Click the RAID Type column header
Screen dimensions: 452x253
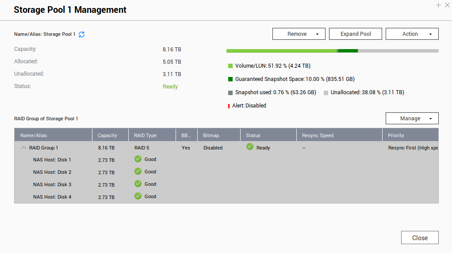146,135
